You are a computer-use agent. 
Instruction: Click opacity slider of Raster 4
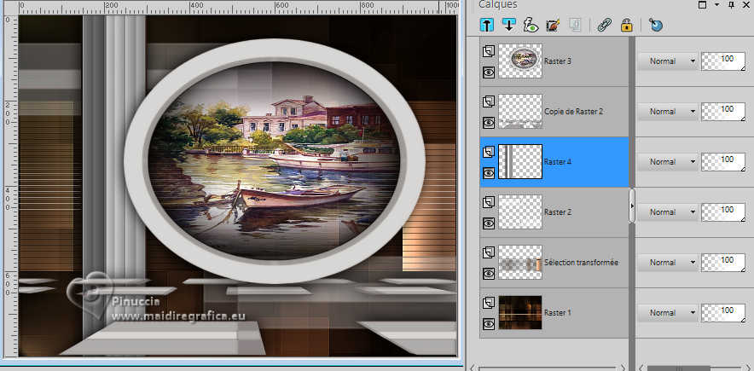click(723, 162)
